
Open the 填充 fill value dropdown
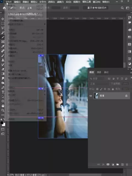(126, 89)
